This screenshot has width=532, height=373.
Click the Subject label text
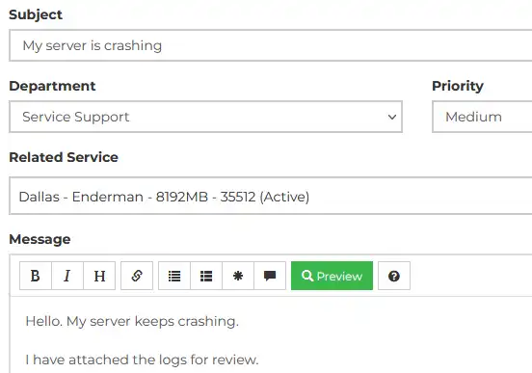tap(36, 14)
